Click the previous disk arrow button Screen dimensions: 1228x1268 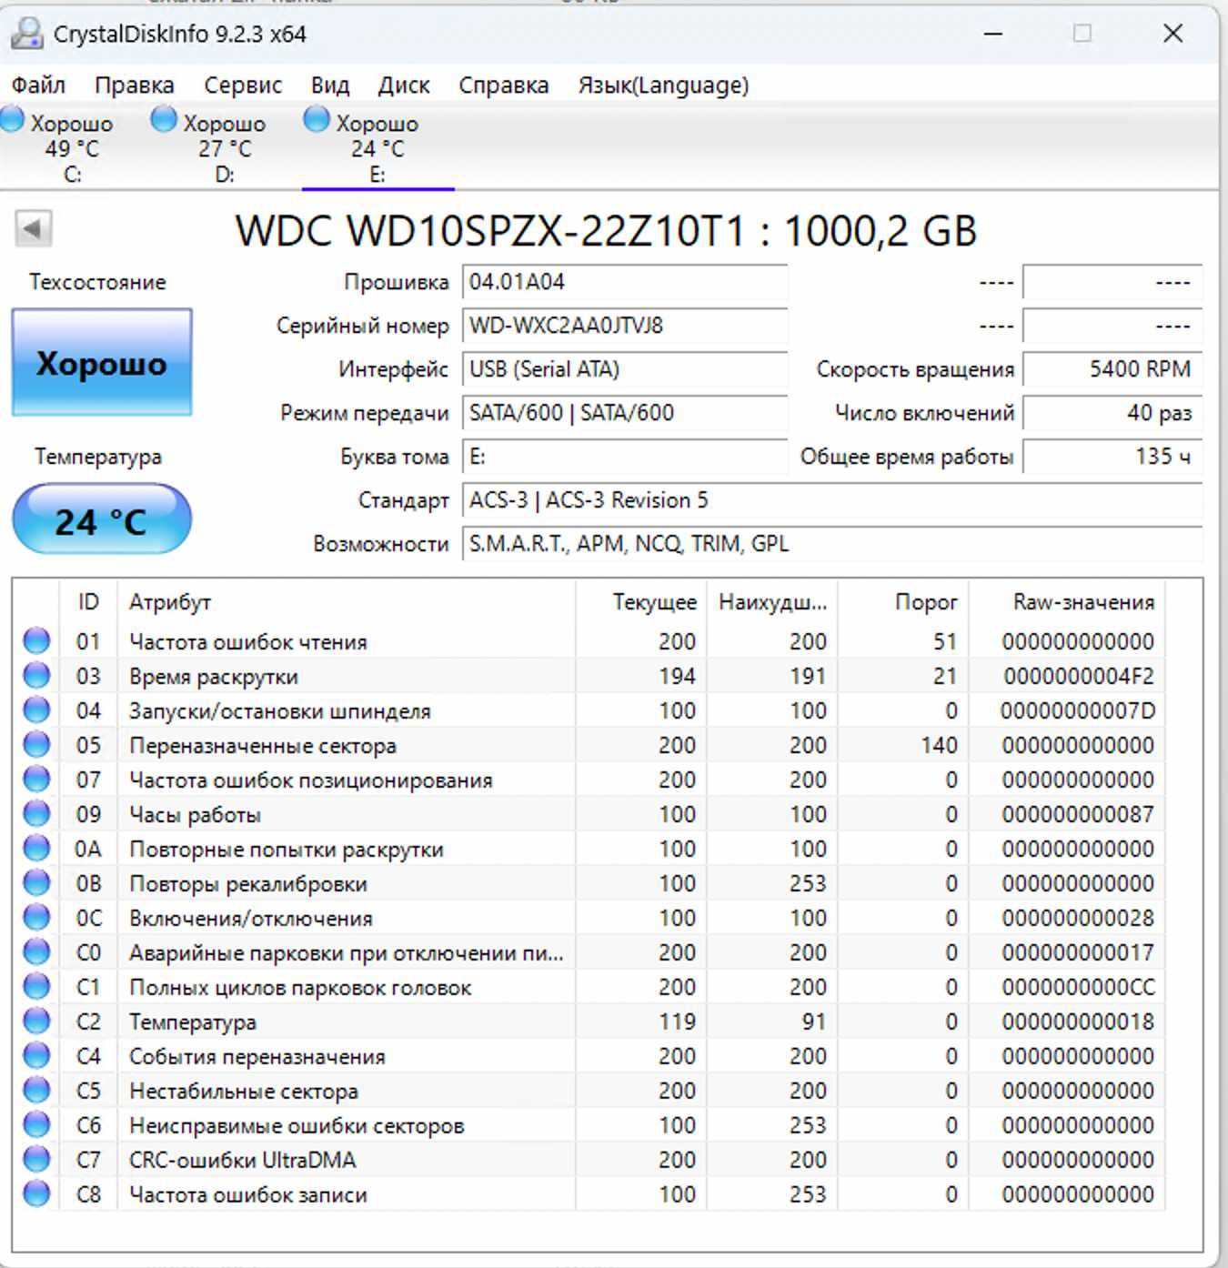point(33,228)
